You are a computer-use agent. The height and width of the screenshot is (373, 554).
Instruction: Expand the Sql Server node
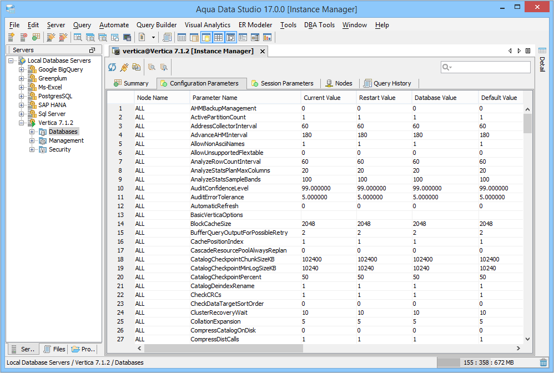pos(21,114)
